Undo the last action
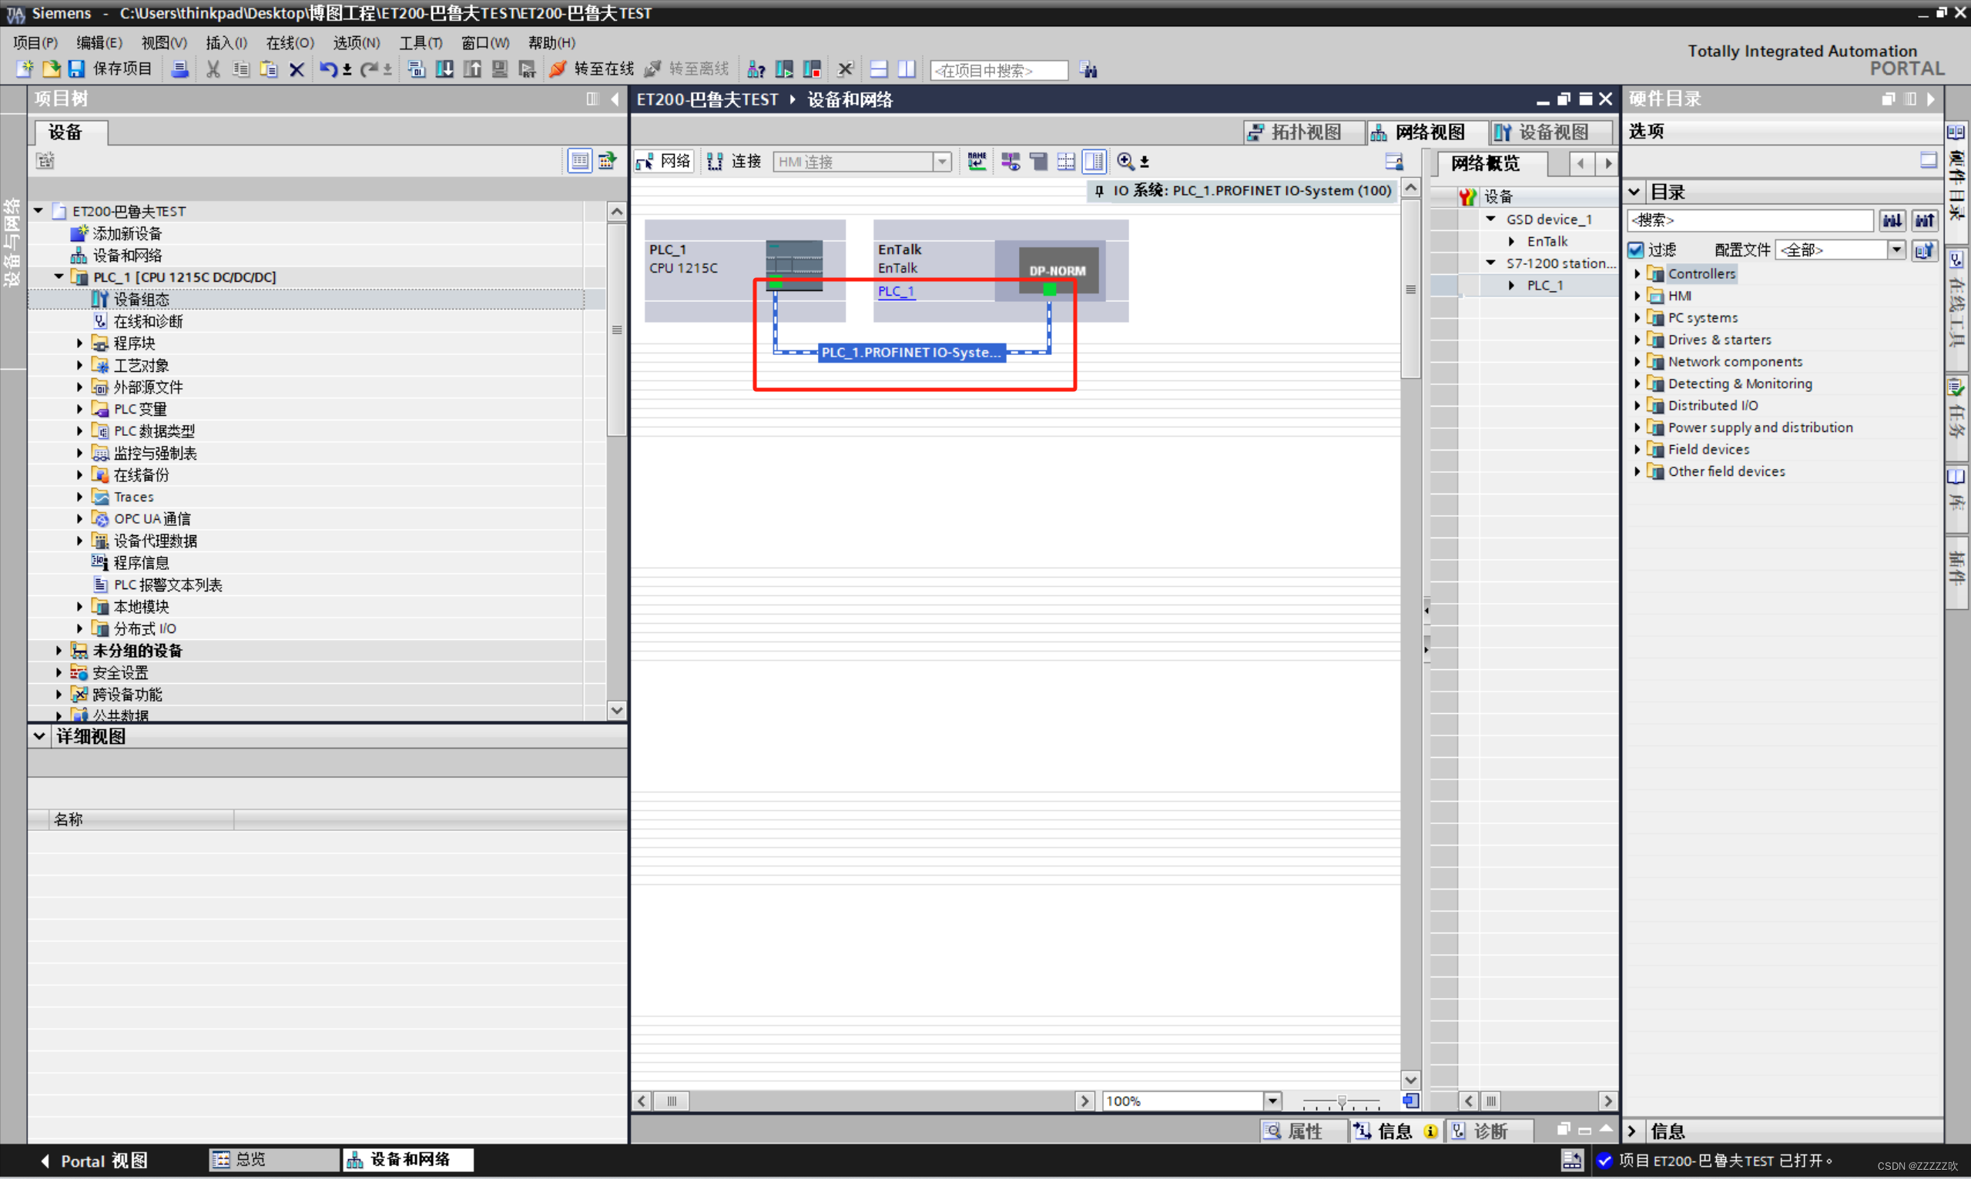 pos(327,70)
